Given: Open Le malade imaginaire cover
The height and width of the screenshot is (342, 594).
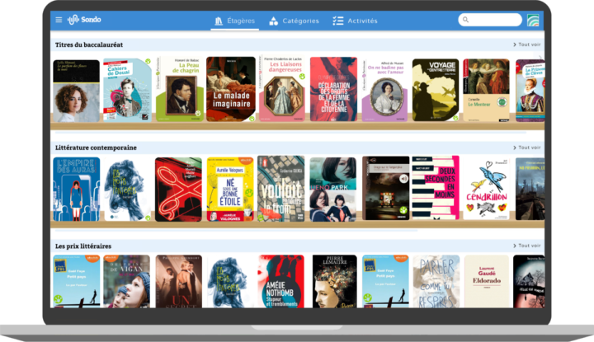Looking at the screenshot, I should (x=231, y=89).
